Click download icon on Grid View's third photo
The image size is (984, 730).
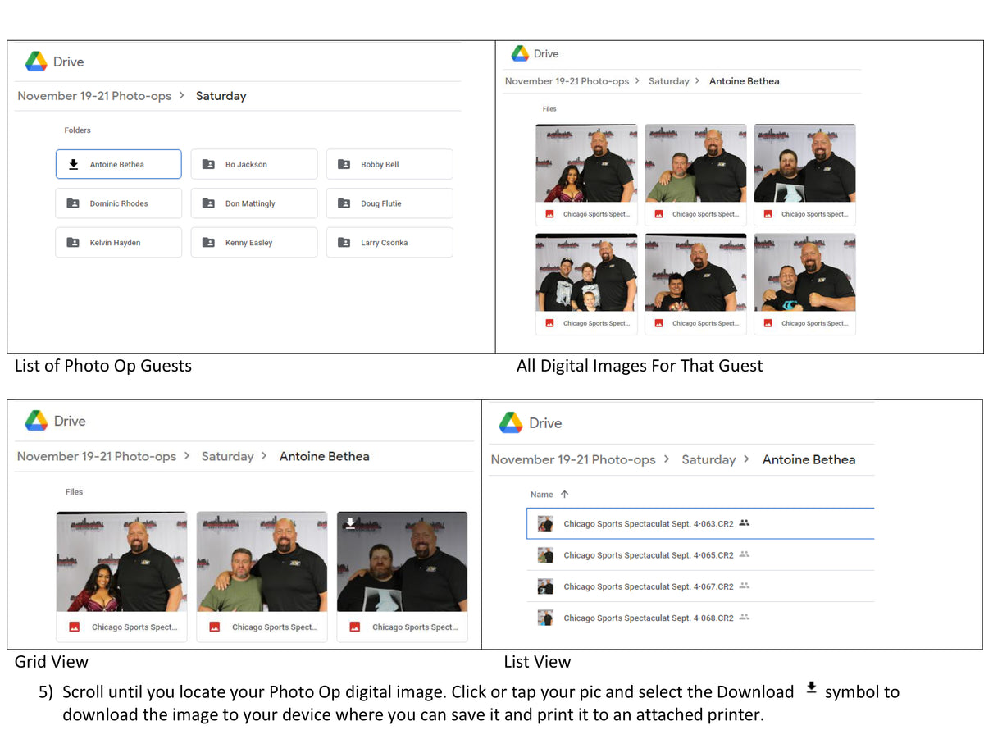pos(350,523)
